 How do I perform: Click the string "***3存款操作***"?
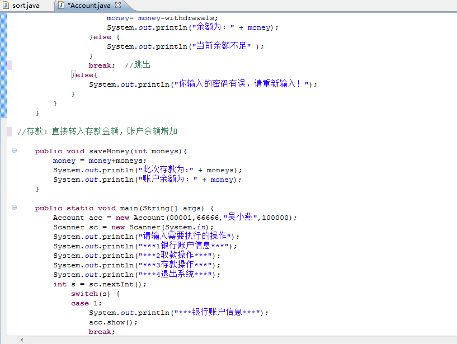pos(175,265)
